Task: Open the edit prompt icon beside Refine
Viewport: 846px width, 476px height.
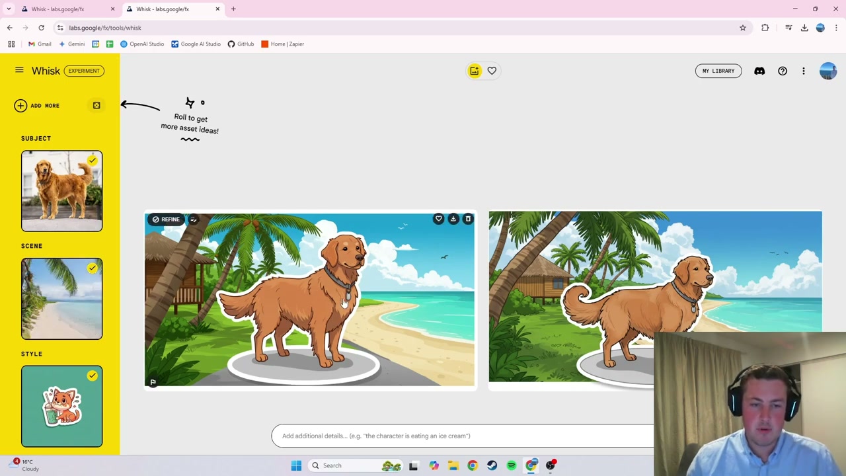Action: (x=194, y=219)
